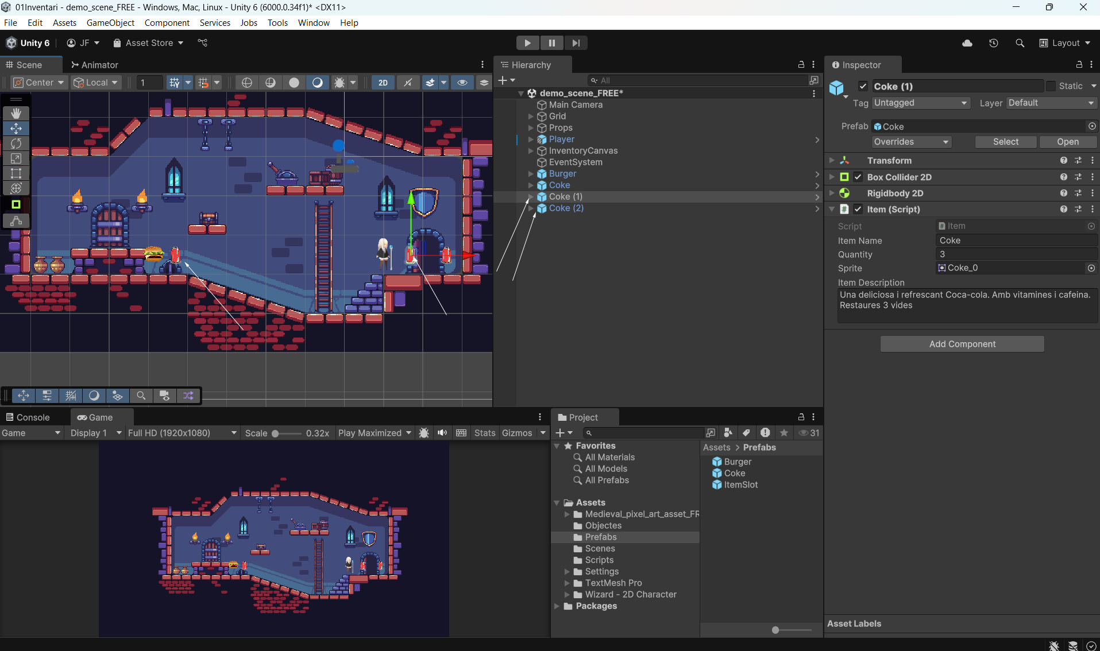Open the Full HD resolution dropdown
Viewport: 1100px width, 651px height.
click(182, 433)
